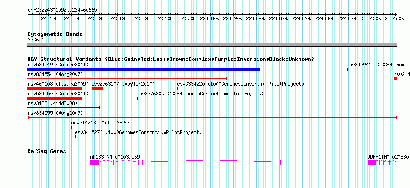The width and height of the screenshot is (410, 188).
Task: Select the nsv584549 (Cooper2011) label
Action: pos(58,65)
